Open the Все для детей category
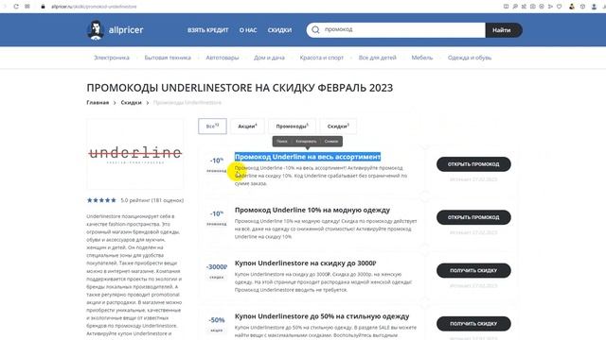606x340 pixels. pyautogui.click(x=377, y=58)
